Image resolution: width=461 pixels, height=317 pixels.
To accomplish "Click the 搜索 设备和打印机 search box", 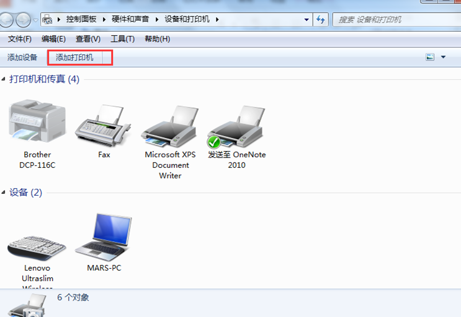I will tap(396, 20).
